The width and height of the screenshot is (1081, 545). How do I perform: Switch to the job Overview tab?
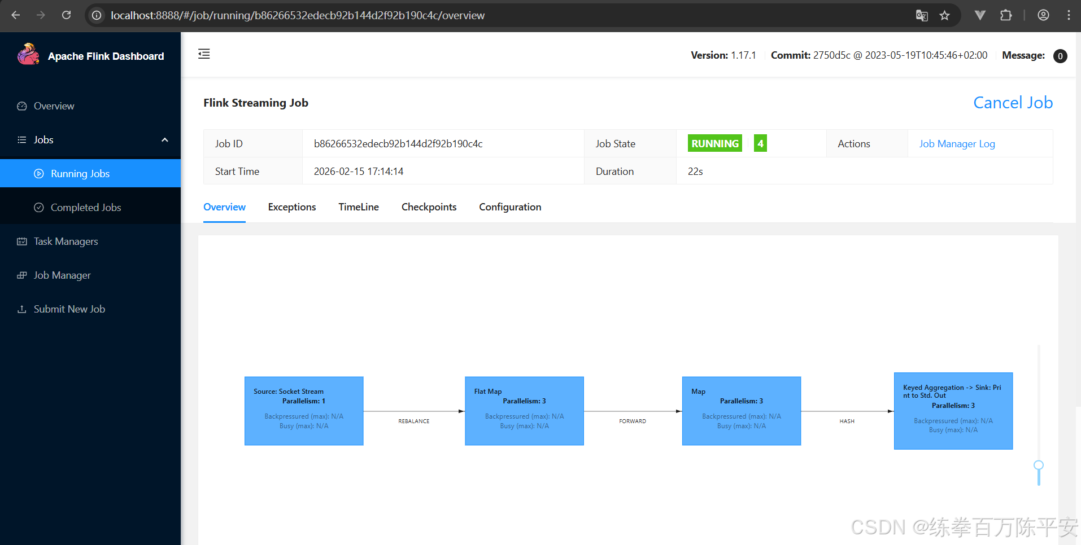(x=224, y=207)
